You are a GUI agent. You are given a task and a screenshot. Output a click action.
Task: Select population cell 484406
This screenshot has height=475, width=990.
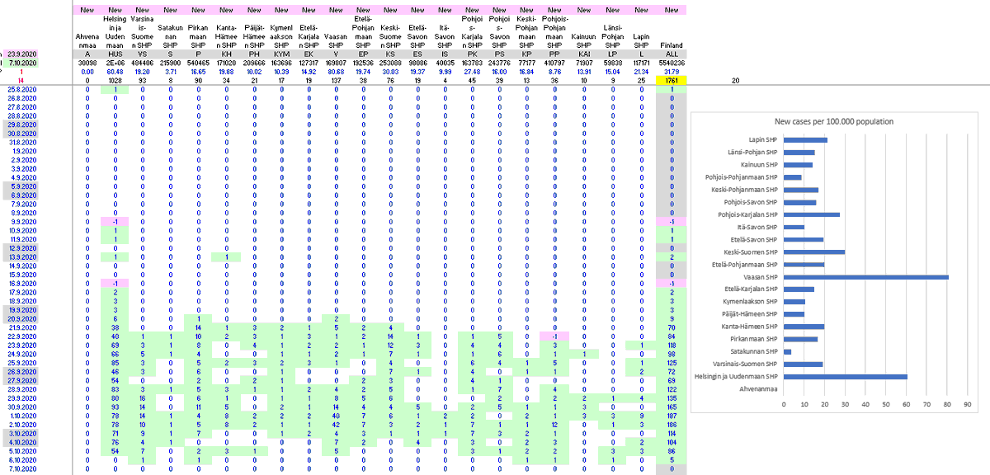[x=143, y=63]
